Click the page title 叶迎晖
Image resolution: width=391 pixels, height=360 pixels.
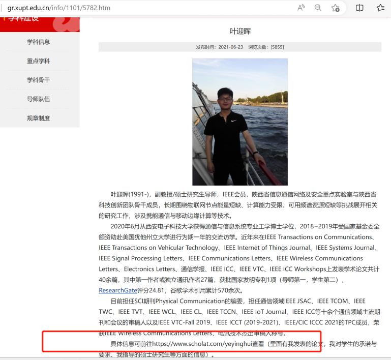coord(240,31)
